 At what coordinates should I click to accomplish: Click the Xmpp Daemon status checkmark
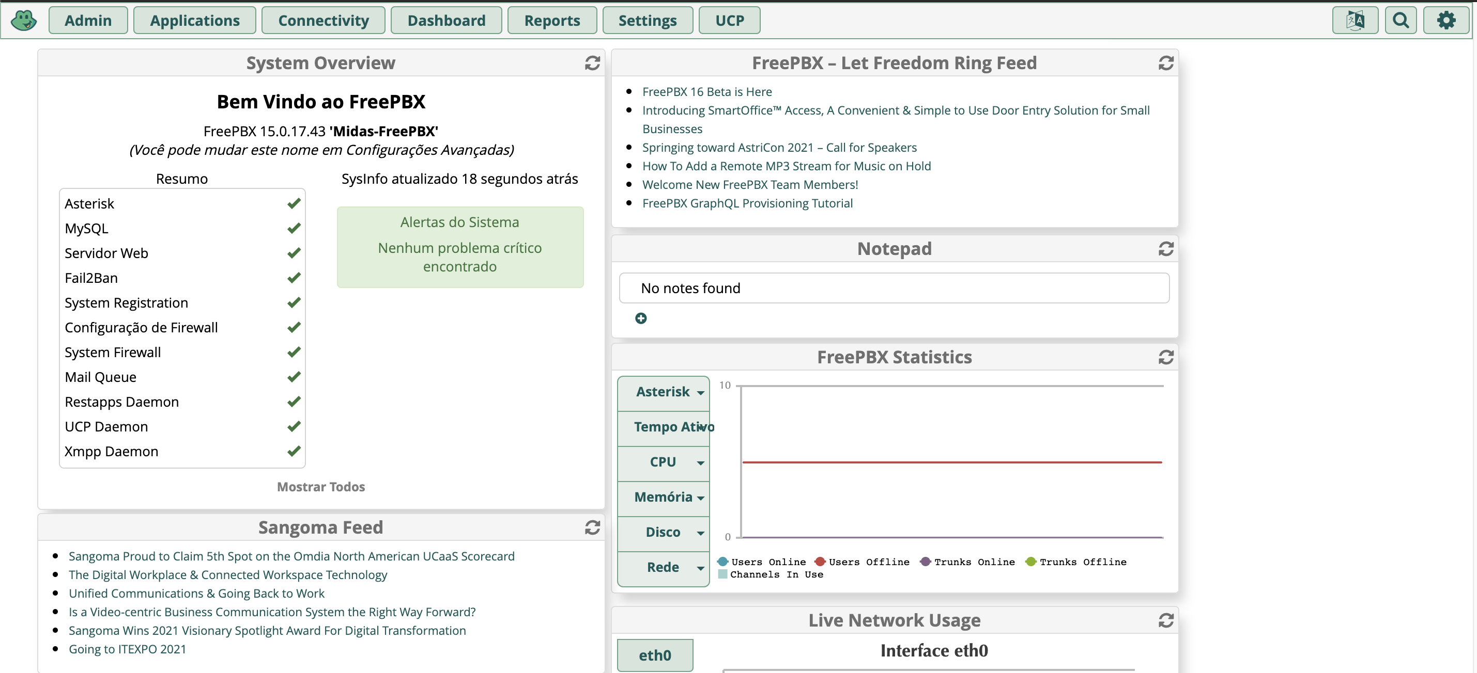click(294, 452)
